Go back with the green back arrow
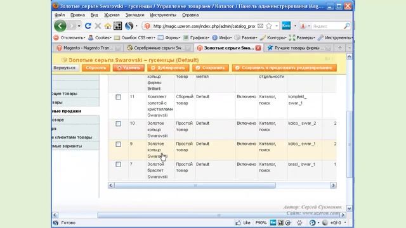This screenshot has width=406, height=228. click(x=60, y=26)
